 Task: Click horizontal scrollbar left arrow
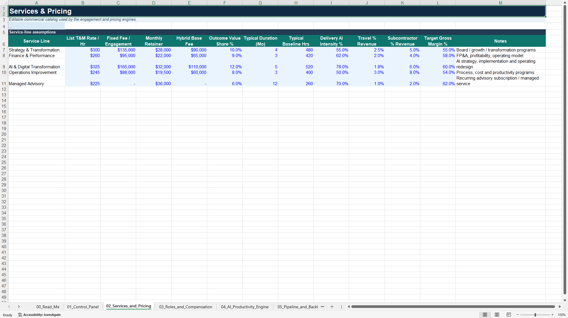click(349, 307)
